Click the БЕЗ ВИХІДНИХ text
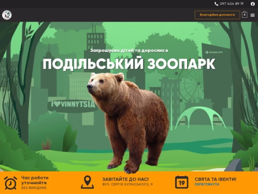 tap(34, 188)
